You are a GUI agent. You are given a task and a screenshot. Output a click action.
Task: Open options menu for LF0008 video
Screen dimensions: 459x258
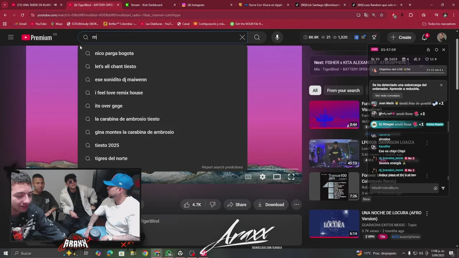pyautogui.click(x=427, y=143)
